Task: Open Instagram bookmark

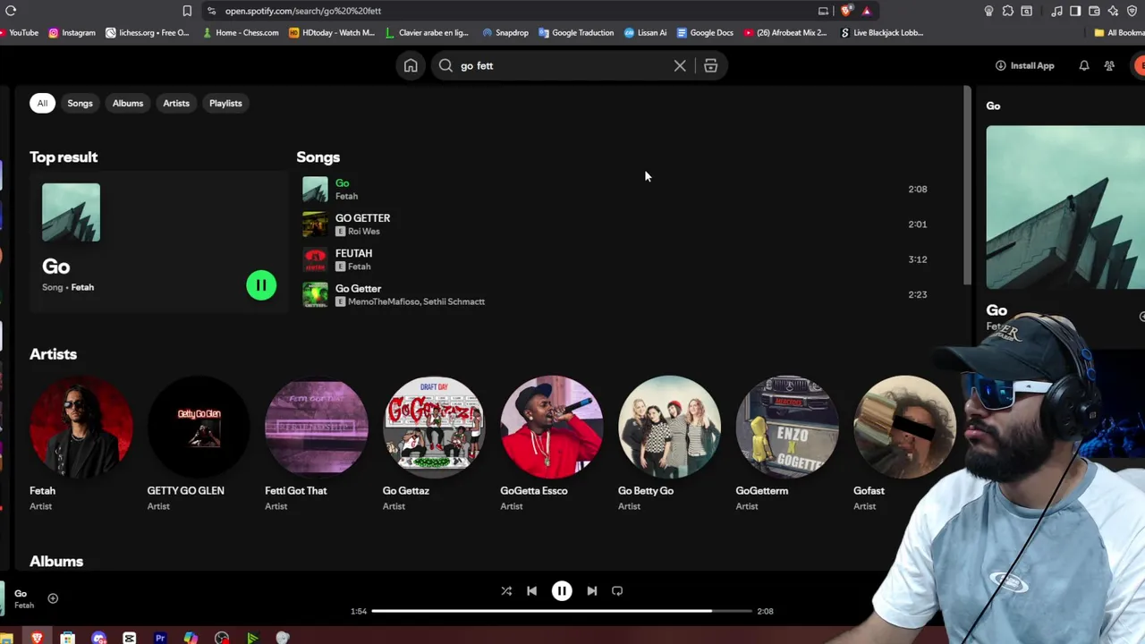Action: coord(72,33)
